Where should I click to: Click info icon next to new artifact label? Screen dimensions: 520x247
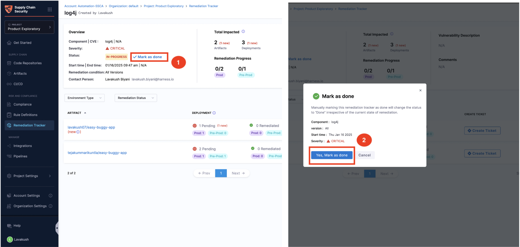pyautogui.click(x=78, y=132)
